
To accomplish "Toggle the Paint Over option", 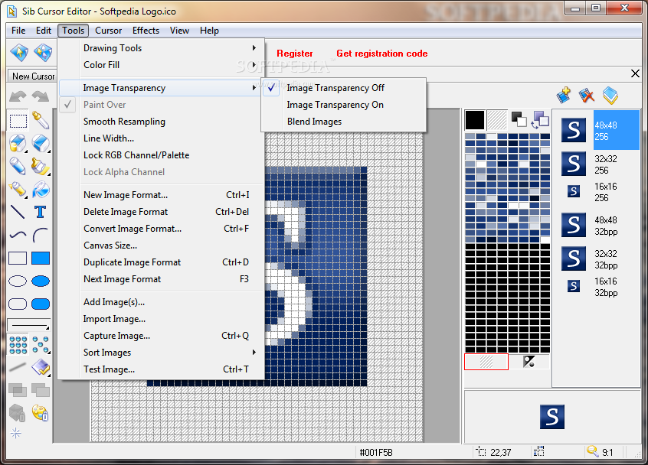I will [161, 105].
